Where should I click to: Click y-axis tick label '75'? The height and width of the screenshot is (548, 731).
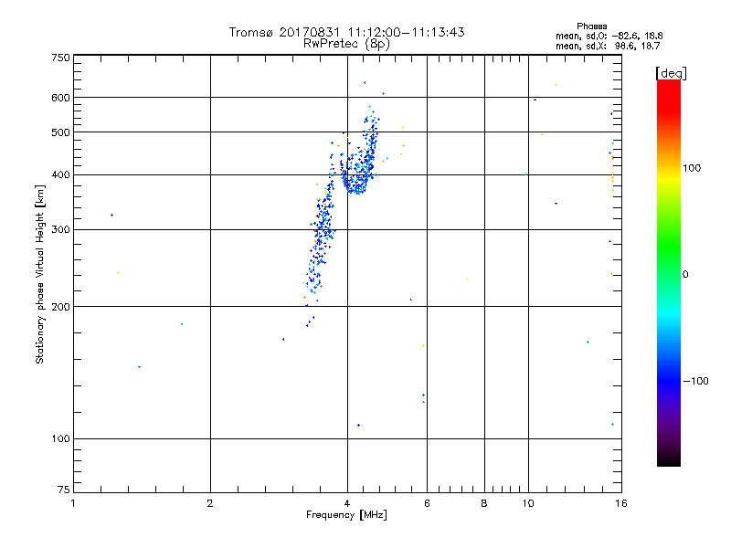[x=64, y=490]
